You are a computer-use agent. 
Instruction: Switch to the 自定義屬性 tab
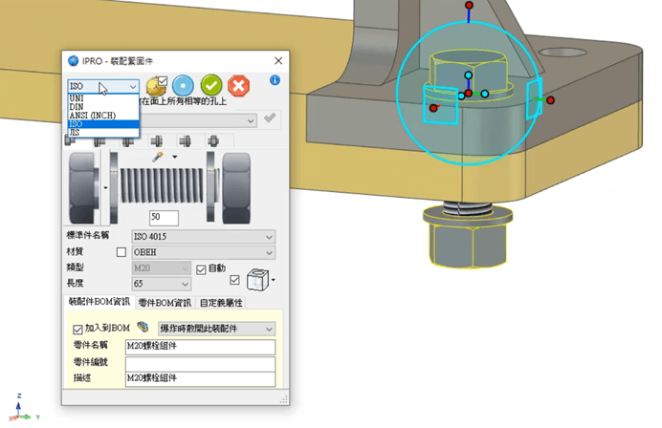pyautogui.click(x=221, y=303)
